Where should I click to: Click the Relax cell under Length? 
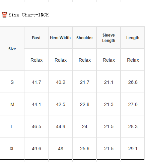click(133, 60)
